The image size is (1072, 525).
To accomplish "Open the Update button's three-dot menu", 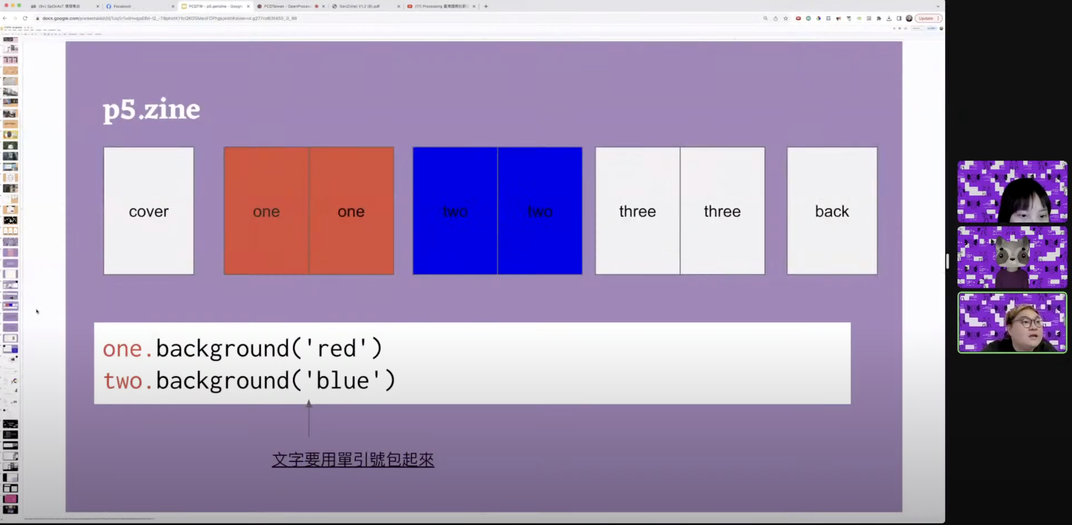I will tap(938, 18).
